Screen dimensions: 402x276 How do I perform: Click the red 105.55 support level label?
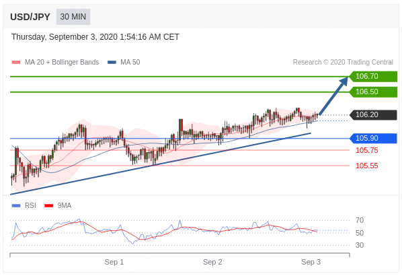click(x=367, y=166)
